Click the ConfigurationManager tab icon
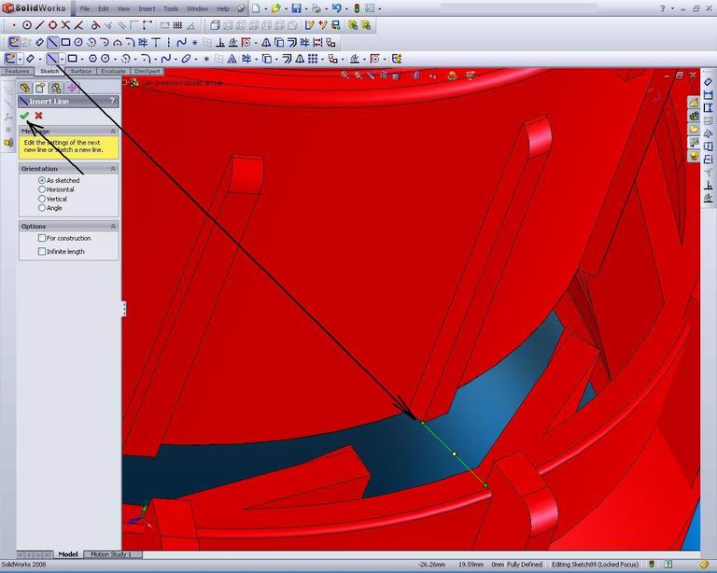This screenshot has height=573, width=717. coord(56,88)
